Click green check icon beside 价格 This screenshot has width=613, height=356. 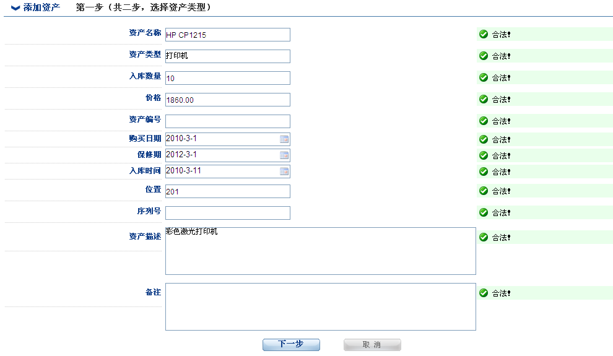pos(484,99)
